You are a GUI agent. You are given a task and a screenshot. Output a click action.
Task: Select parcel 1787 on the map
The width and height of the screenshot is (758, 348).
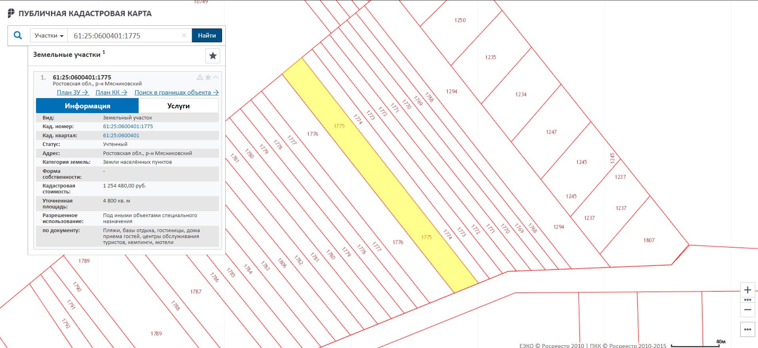(x=196, y=292)
